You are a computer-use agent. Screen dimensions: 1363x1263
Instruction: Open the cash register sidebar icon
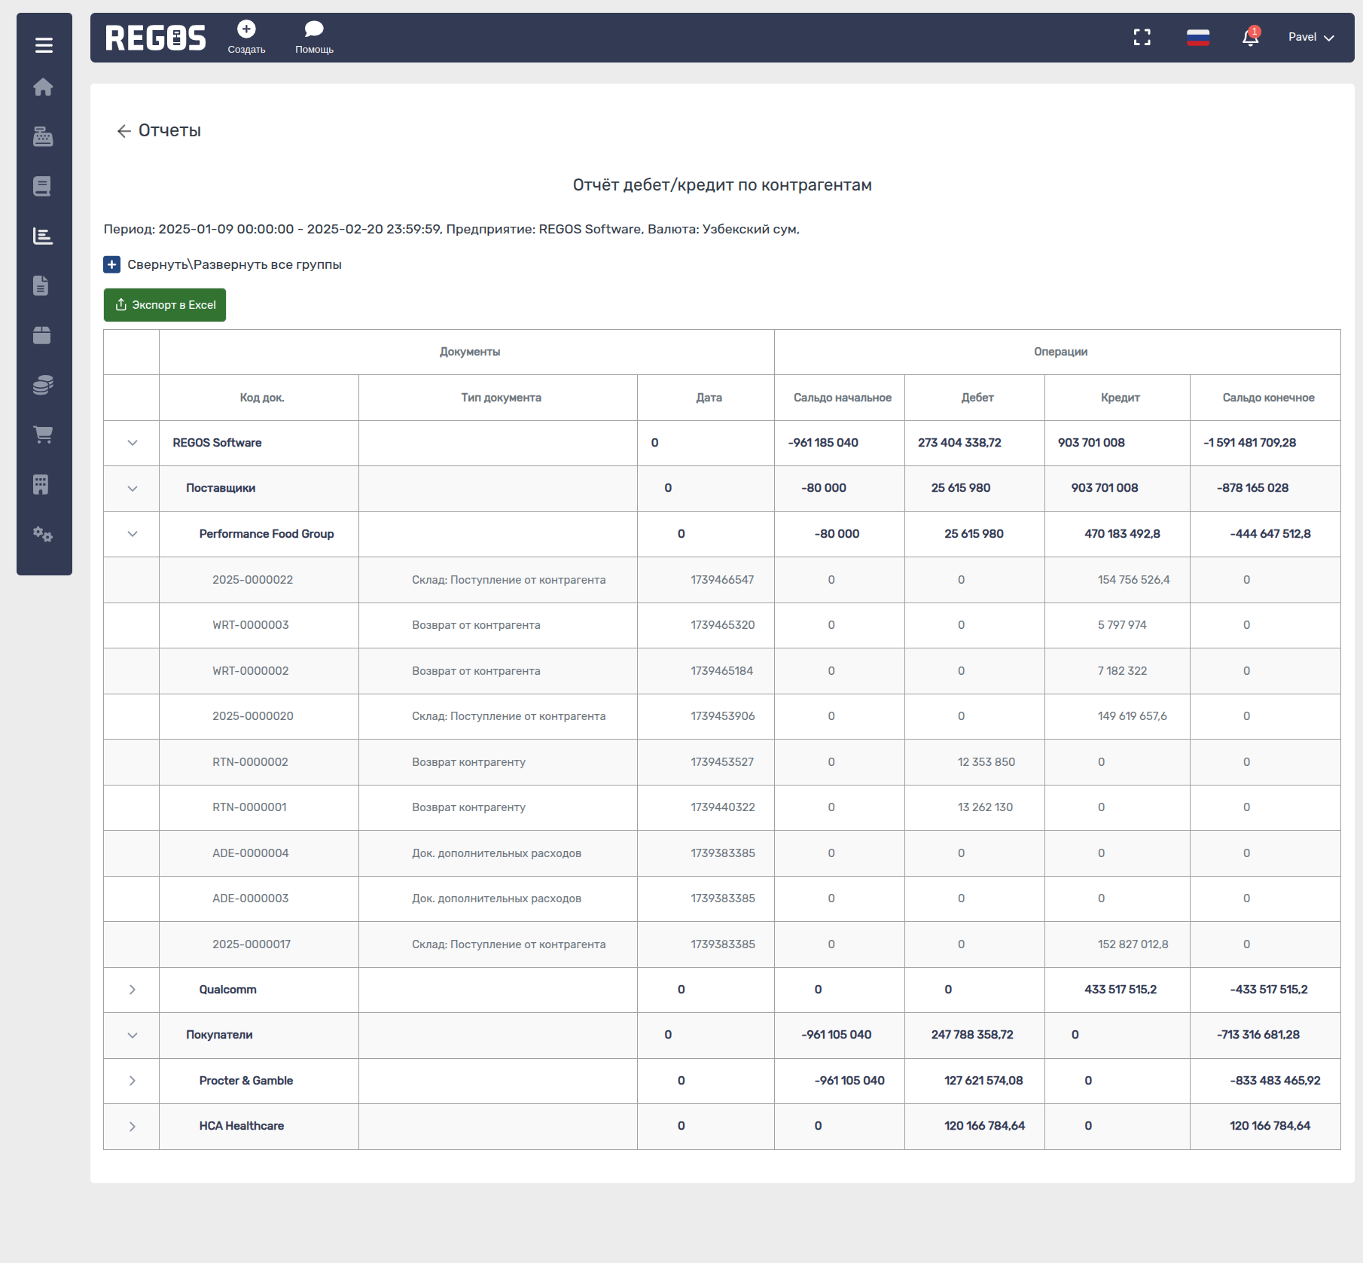[x=43, y=136]
